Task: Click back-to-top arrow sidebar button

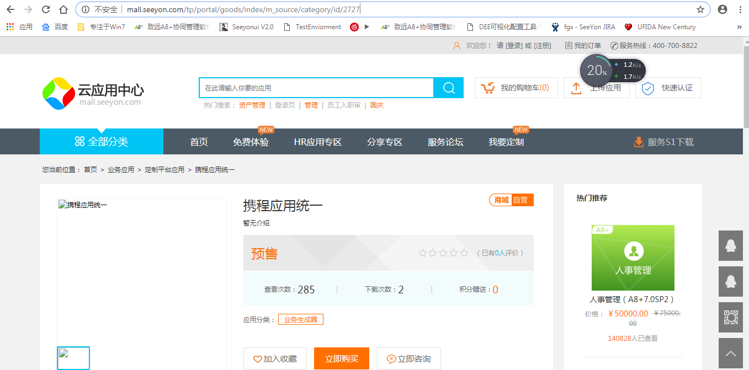Action: coord(731,353)
